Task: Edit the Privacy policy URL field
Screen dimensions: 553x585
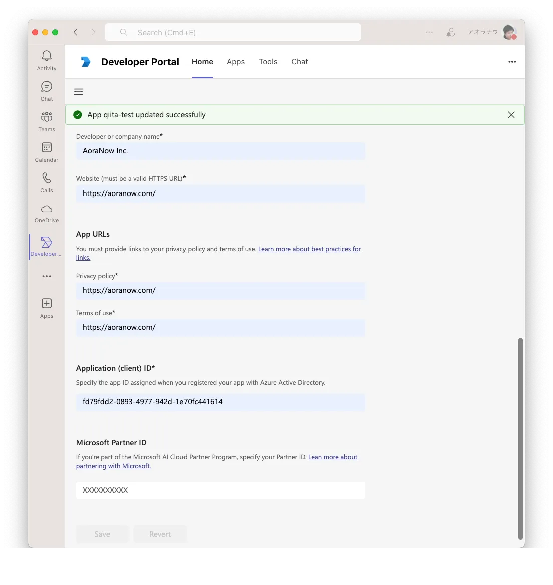Action: coord(221,290)
